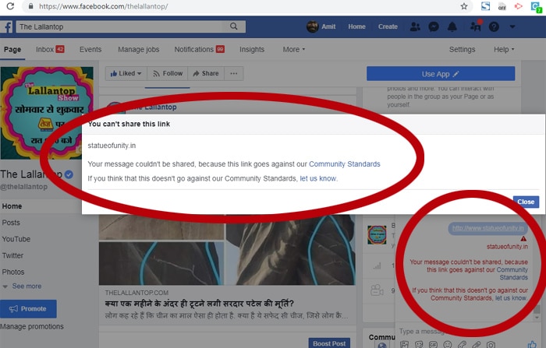Image resolution: width=546 pixels, height=348 pixels.
Task: Click the search magnifier icon
Action: (234, 26)
